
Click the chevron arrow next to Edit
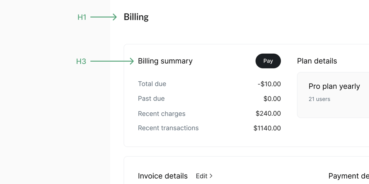point(211,176)
